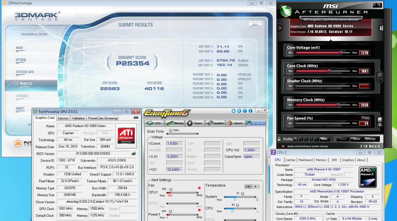Image resolution: width=397 pixels, height=221 pixels.
Task: Click the GPU-Z title bar icon
Action: (35, 112)
